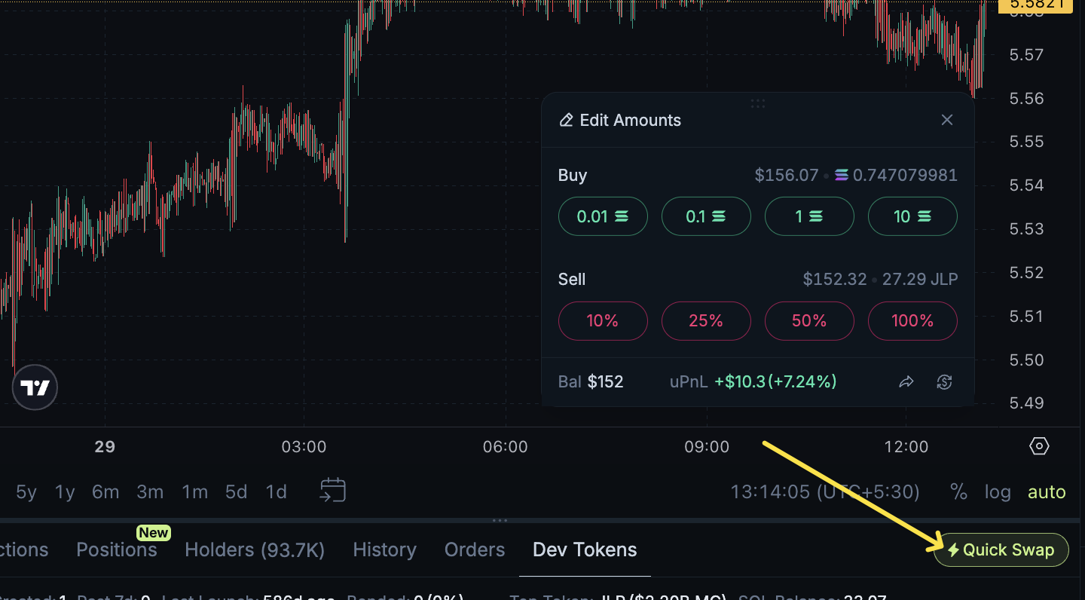The height and width of the screenshot is (600, 1085).
Task: Open the Holders (93.7K) tab
Action: tap(254, 549)
